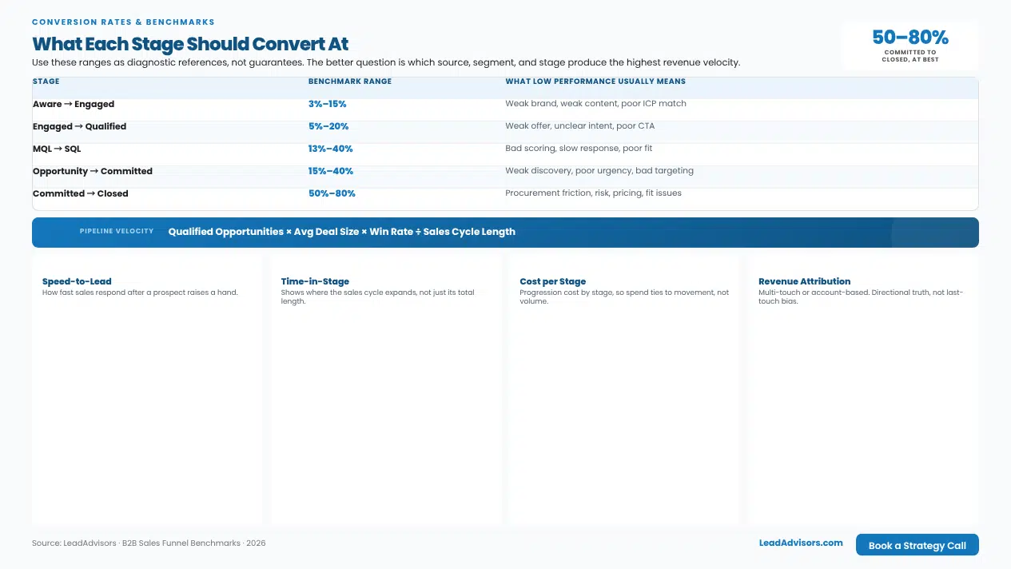The width and height of the screenshot is (1011, 569).
Task: Click 'WHAT LOW PERFORMANCE USUALLY MEANS' header
Action: point(595,82)
